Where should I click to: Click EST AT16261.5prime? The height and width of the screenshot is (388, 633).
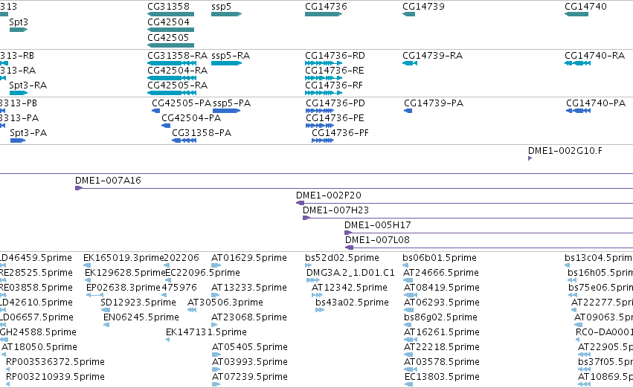click(x=442, y=333)
